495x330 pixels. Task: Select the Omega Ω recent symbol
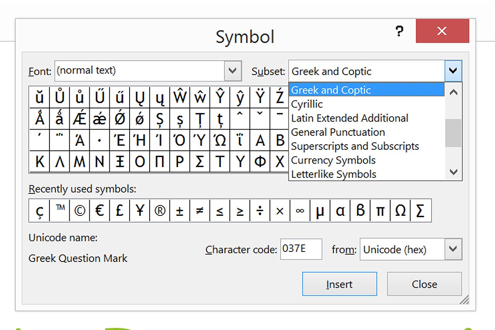[401, 210]
